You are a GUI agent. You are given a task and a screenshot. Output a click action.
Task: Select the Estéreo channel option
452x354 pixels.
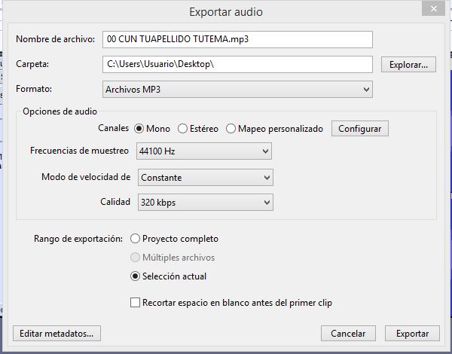pyautogui.click(x=183, y=129)
